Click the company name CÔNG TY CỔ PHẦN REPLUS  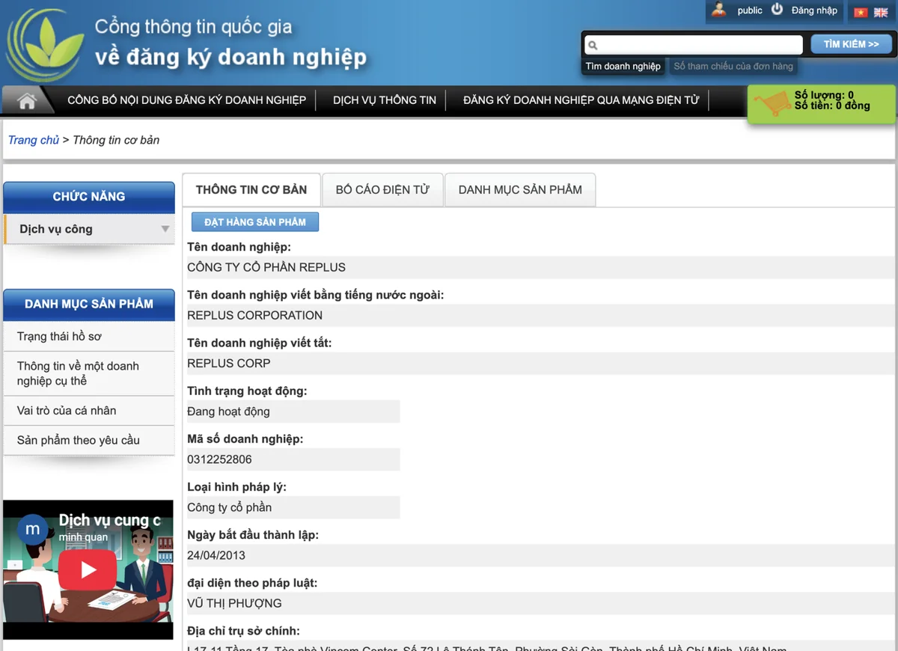tap(266, 267)
